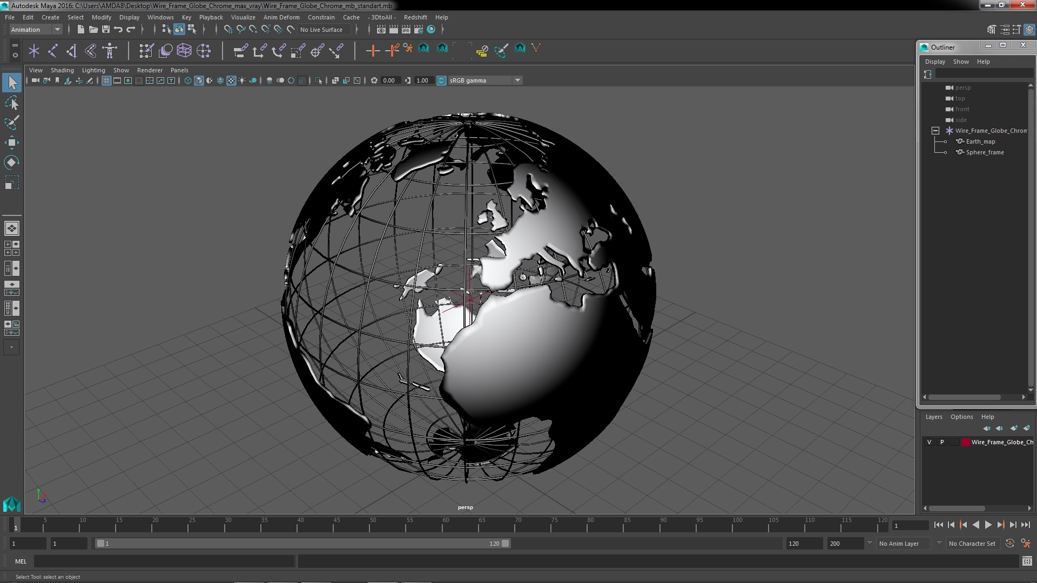Step to next key

point(1000,525)
